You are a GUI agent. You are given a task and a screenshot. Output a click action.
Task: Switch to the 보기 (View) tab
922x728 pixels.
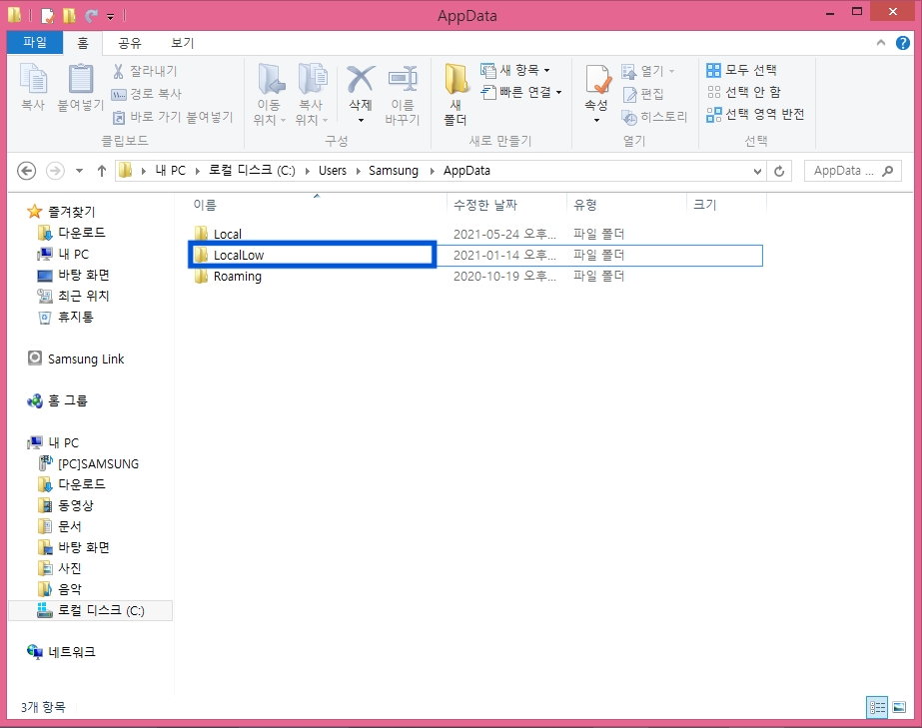click(182, 43)
